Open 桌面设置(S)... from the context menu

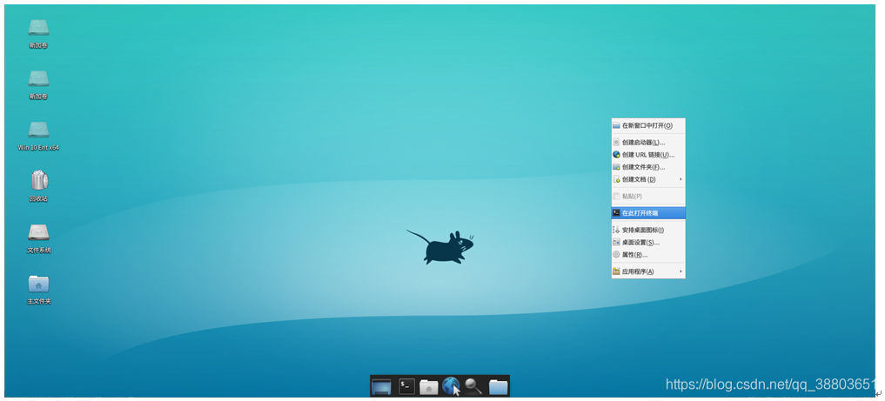pos(648,243)
